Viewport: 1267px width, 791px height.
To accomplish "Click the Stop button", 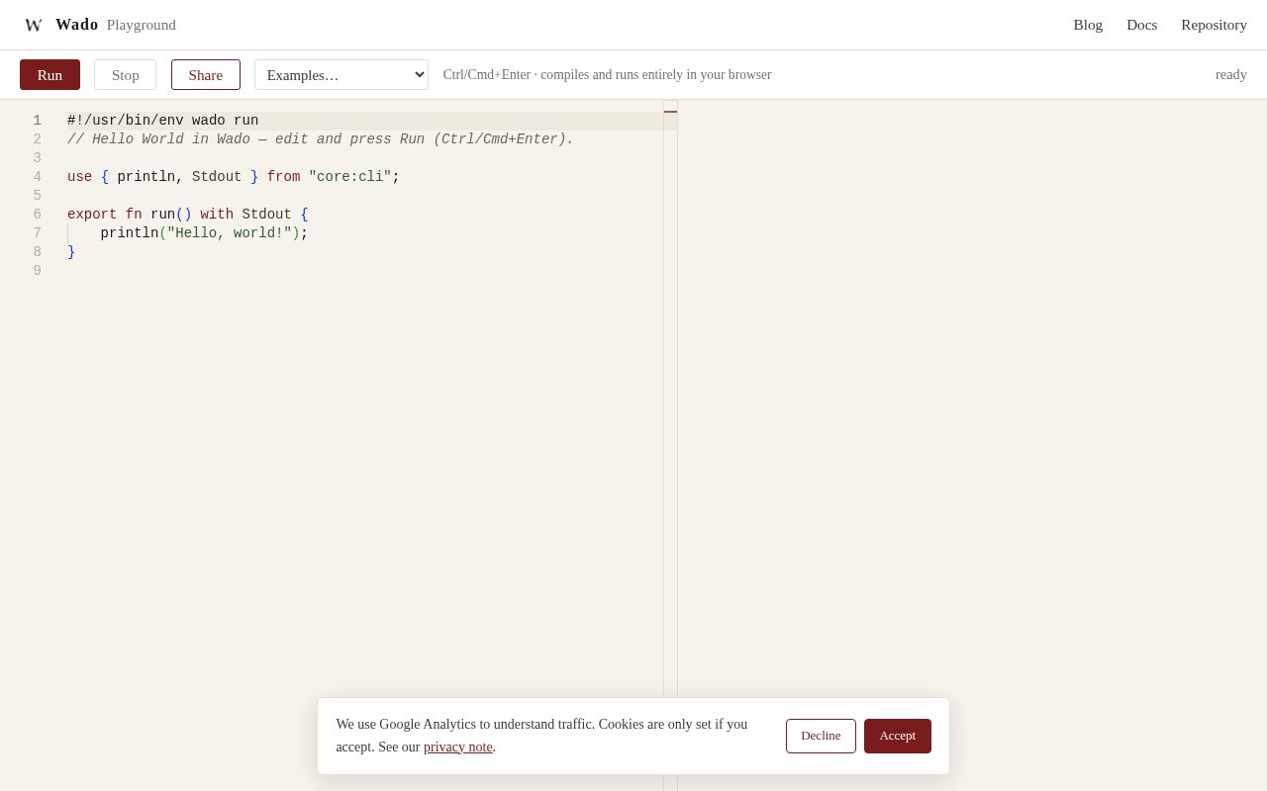I will point(125,75).
